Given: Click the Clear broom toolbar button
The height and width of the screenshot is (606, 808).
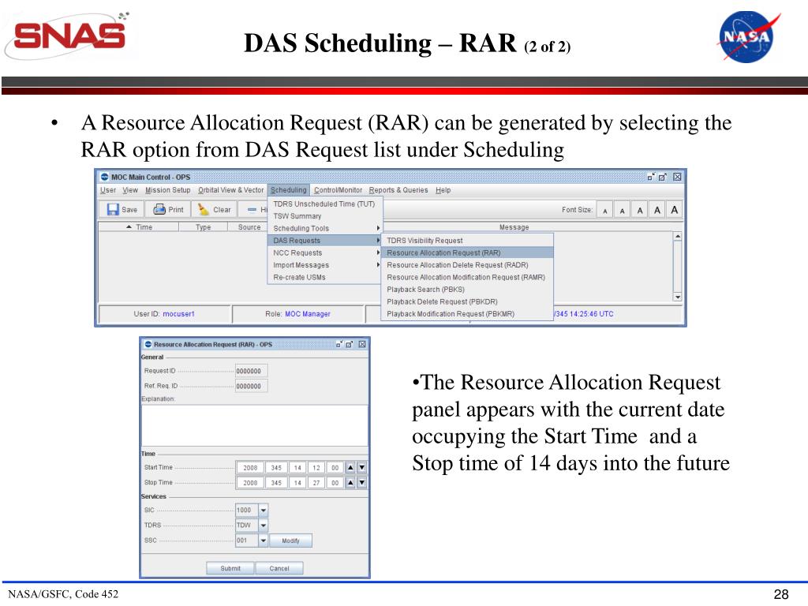Looking at the screenshot, I should (215, 209).
